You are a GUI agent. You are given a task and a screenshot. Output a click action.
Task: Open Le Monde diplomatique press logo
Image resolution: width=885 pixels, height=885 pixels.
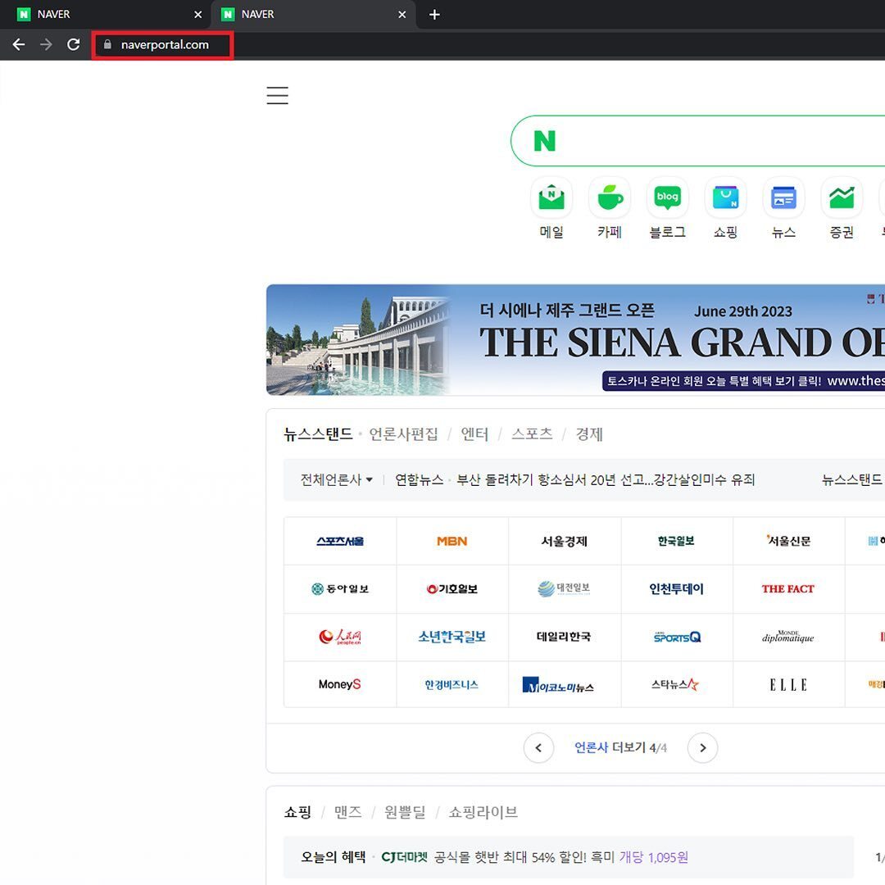point(788,637)
